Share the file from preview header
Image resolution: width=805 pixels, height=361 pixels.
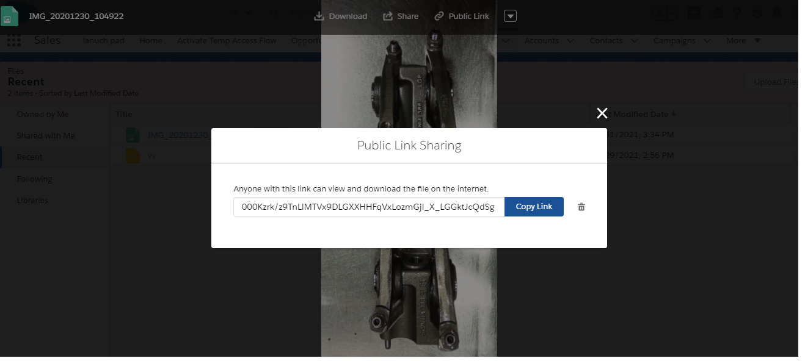401,16
